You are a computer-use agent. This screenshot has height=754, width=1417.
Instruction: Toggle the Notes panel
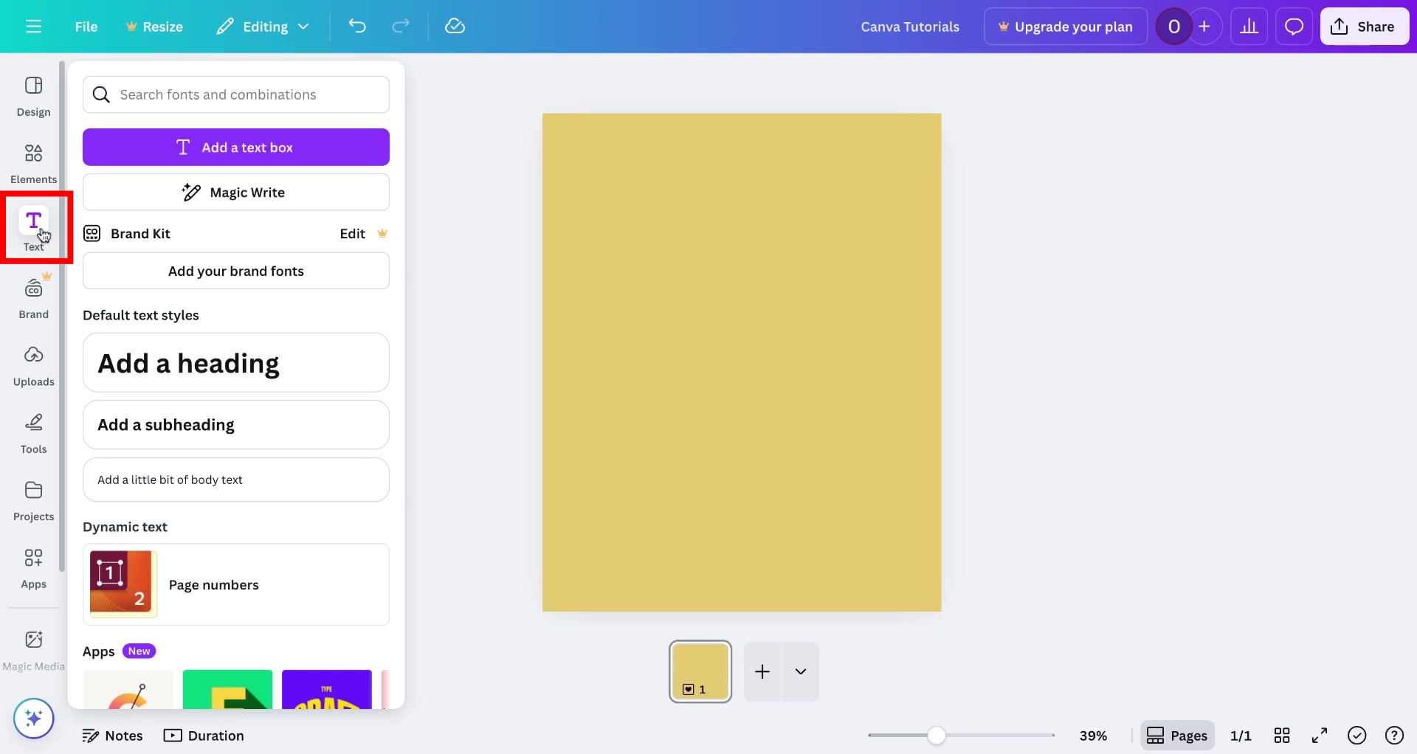click(112, 735)
